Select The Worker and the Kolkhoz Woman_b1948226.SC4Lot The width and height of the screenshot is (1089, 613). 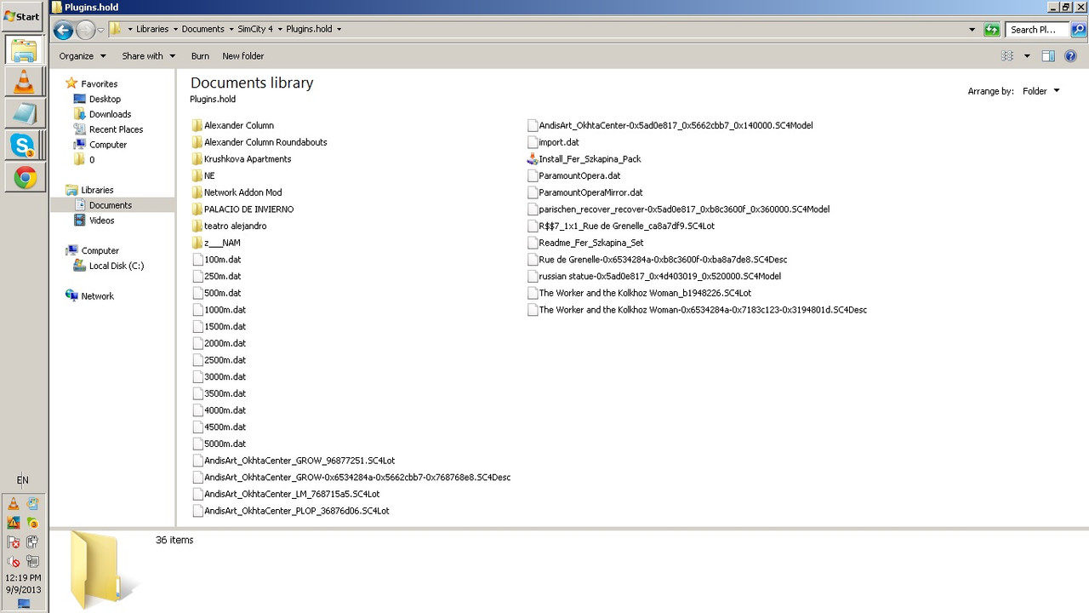click(645, 293)
